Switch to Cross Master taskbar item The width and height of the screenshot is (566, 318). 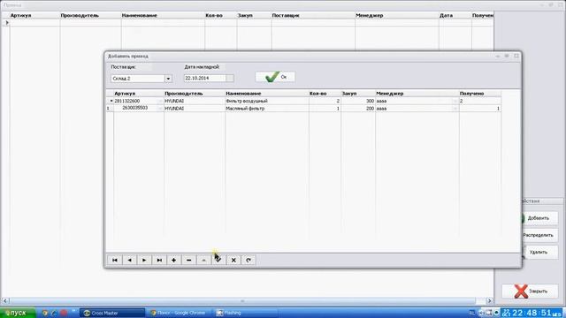112,313
